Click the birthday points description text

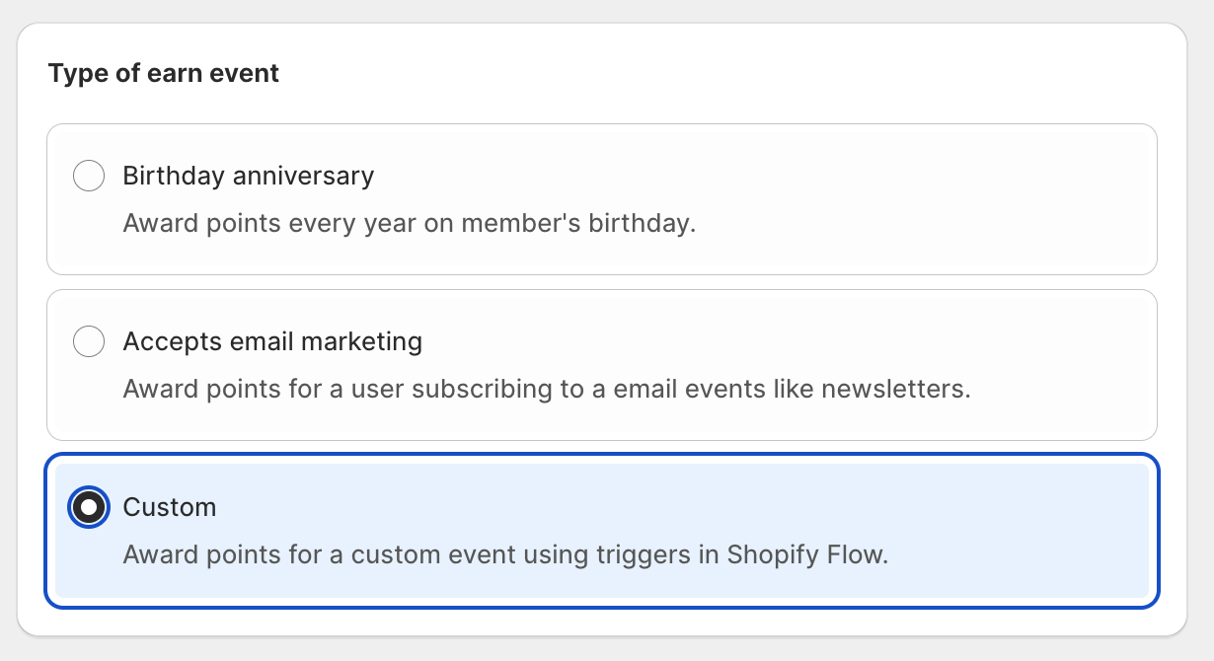[x=410, y=223]
